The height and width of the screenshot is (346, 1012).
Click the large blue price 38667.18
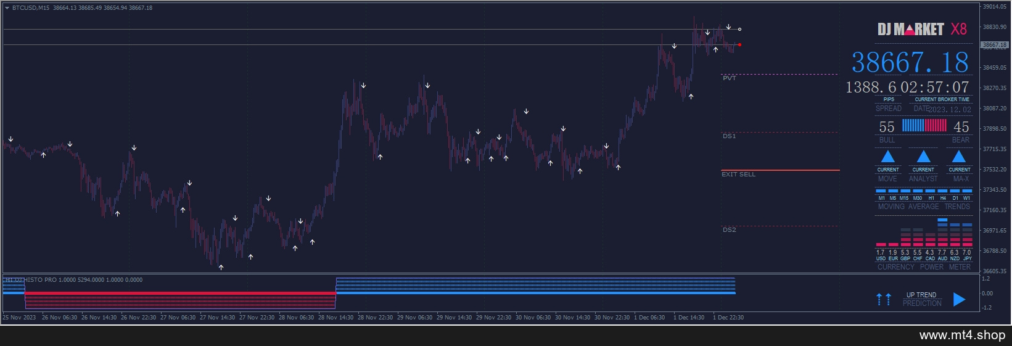click(910, 63)
